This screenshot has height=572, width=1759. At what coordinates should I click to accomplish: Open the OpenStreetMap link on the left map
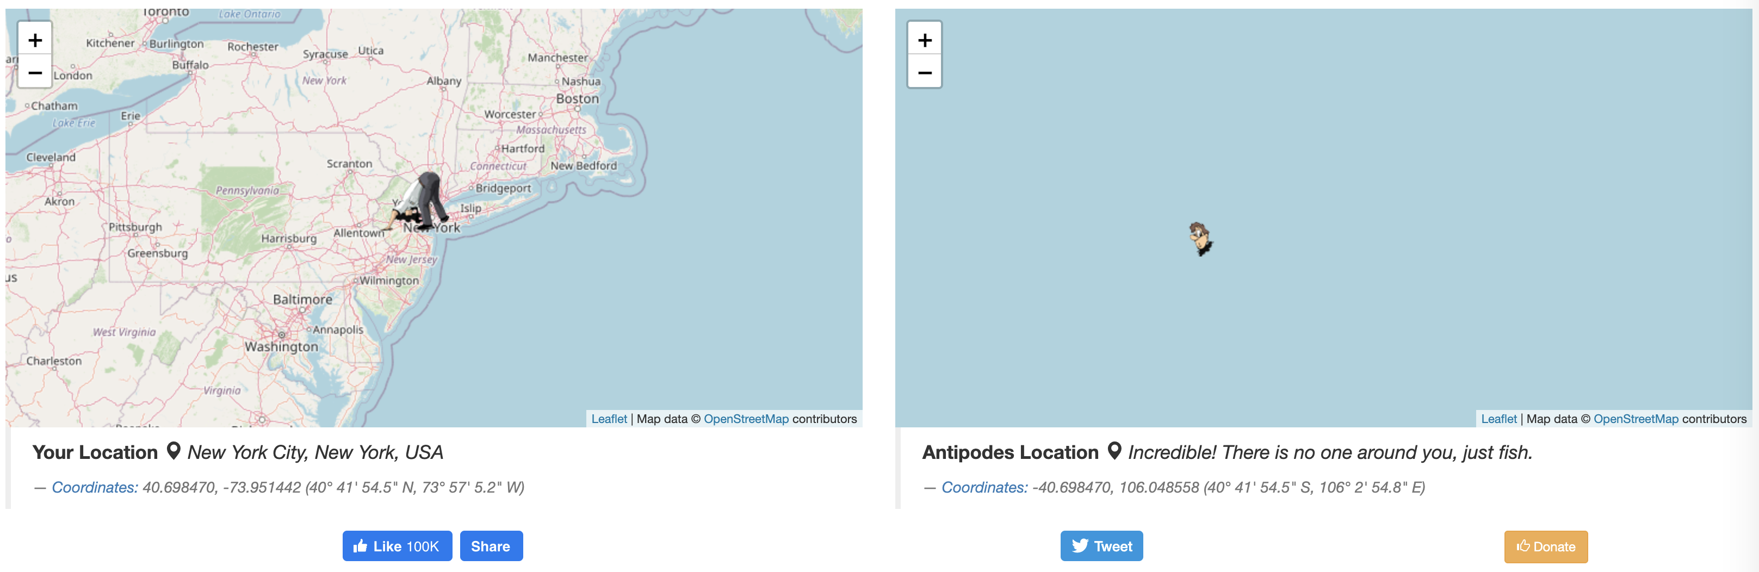coord(746,419)
